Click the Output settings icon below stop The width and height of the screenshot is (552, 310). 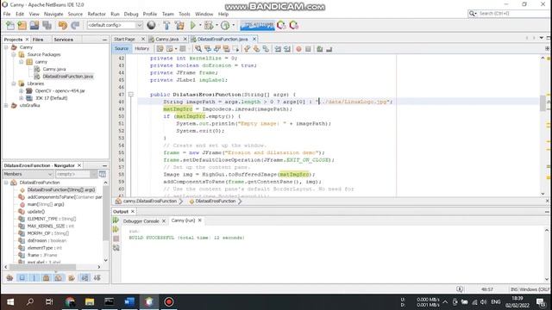pyautogui.click(x=116, y=248)
